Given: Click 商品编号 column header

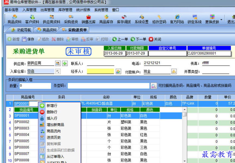Looking at the screenshot, I should 28,97.
